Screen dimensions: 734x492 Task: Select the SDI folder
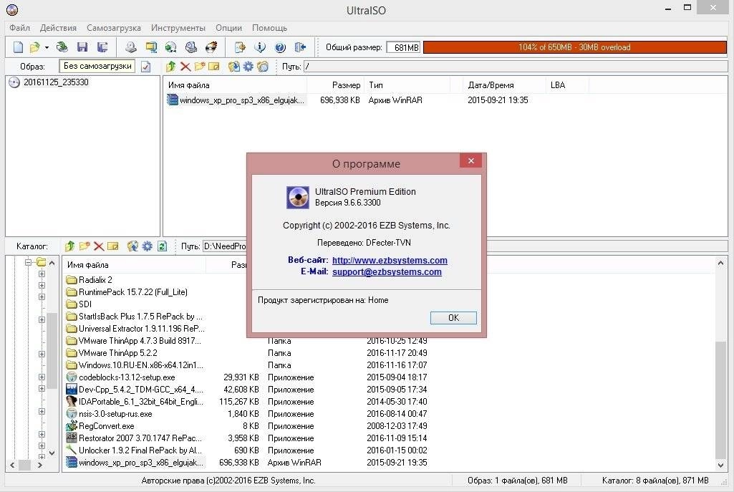click(x=79, y=304)
